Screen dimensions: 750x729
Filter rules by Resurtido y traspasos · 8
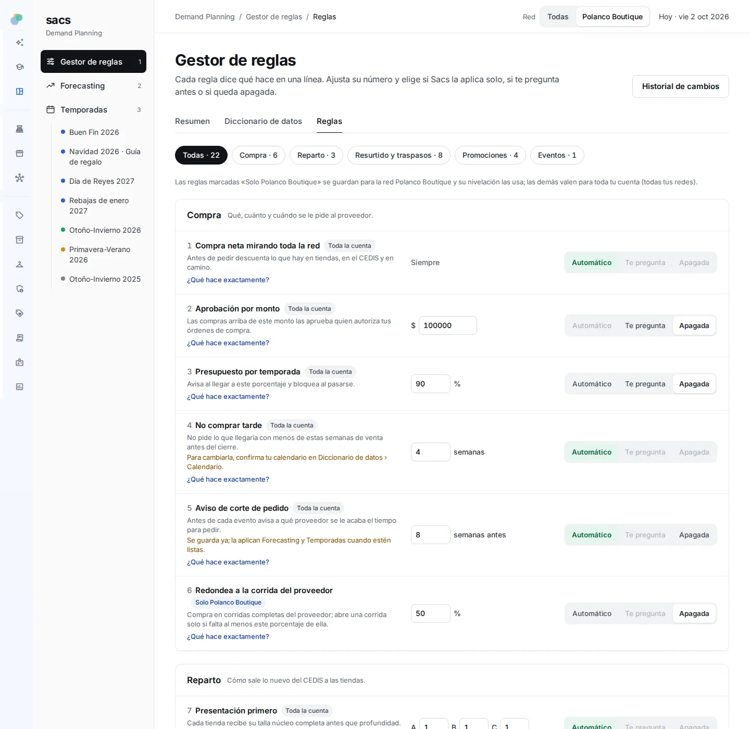coord(398,155)
